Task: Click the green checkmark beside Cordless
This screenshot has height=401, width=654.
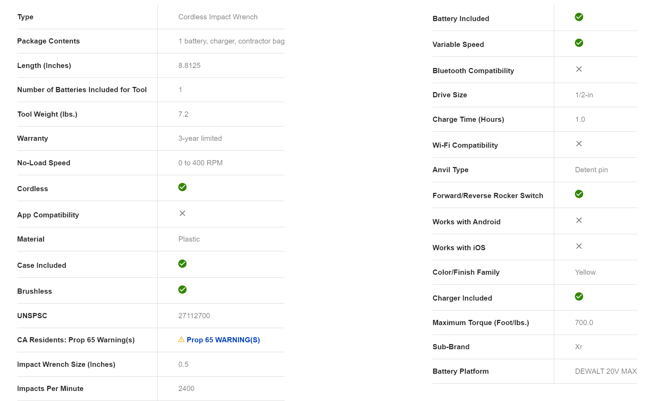Action: (x=182, y=187)
